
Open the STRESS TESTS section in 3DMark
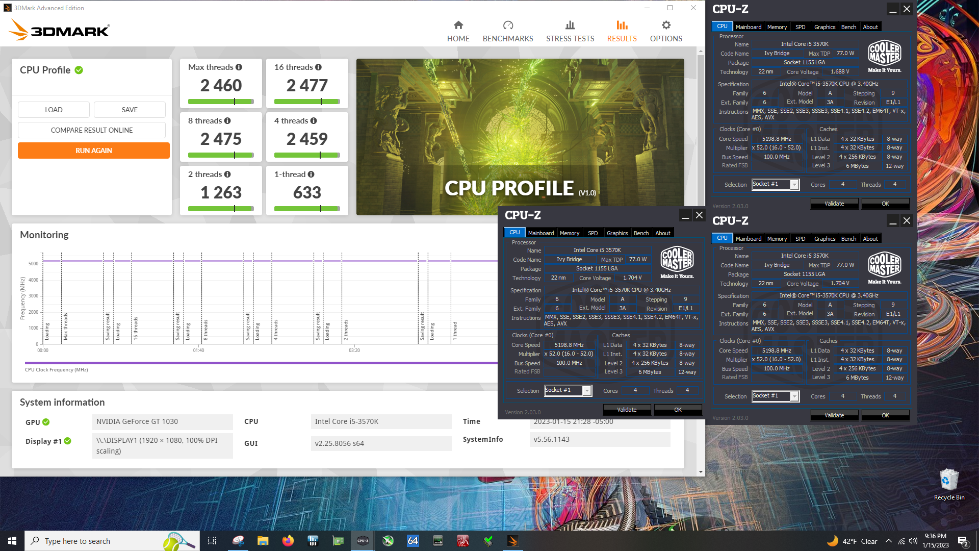(x=570, y=32)
